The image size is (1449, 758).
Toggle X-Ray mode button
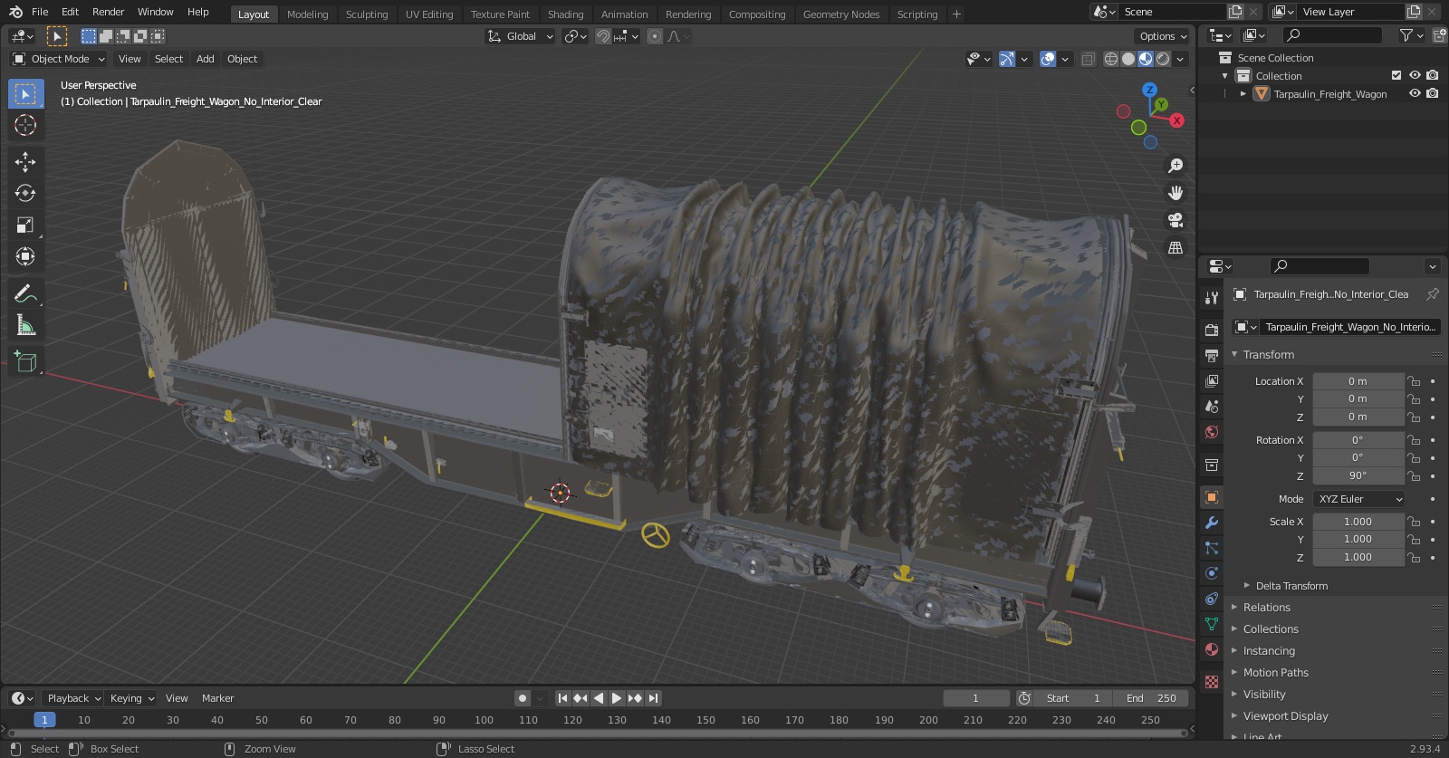1088,59
